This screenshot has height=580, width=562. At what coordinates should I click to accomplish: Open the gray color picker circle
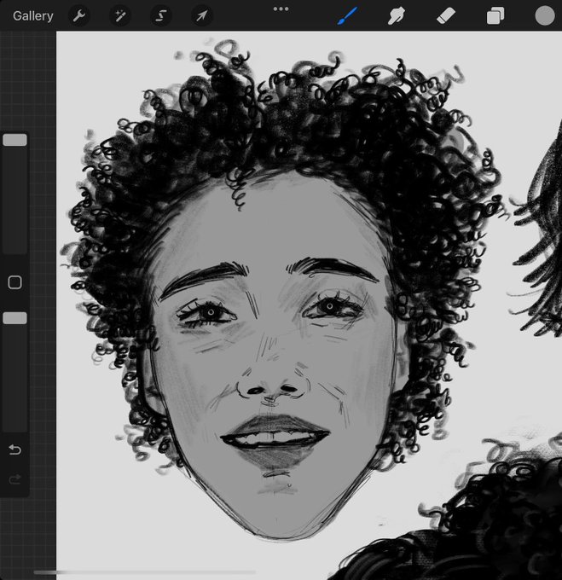pyautogui.click(x=545, y=16)
